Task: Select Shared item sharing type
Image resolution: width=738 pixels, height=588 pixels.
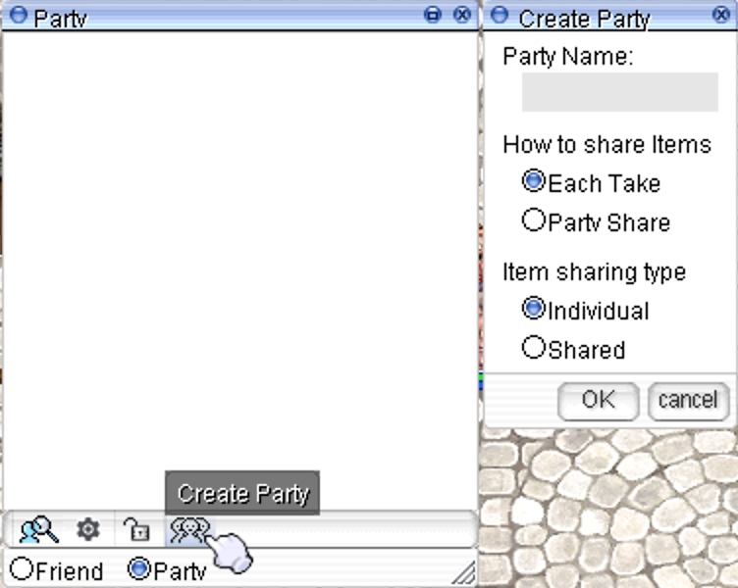Action: click(534, 348)
